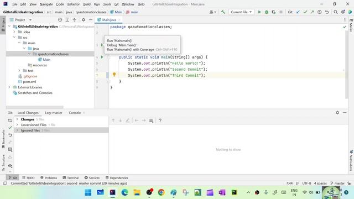Viewport: 354px width, 199px height.
Task: Click the diff viewer collapse unchanged fragments icon
Action: pyautogui.click(x=151, y=121)
